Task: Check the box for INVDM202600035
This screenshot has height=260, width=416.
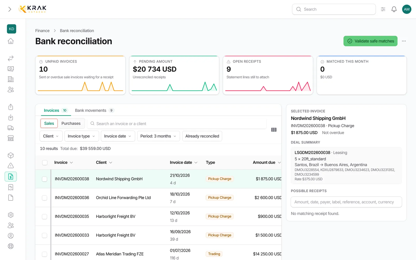Action: [x=44, y=217]
